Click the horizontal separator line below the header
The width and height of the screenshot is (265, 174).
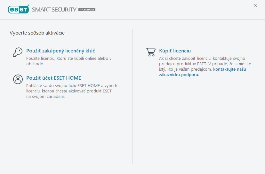click(x=132, y=19)
